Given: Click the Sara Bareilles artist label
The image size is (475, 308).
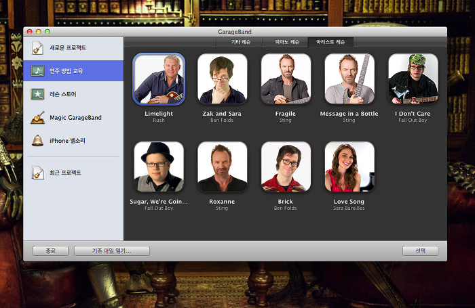Looking at the screenshot, I should coord(349,208).
